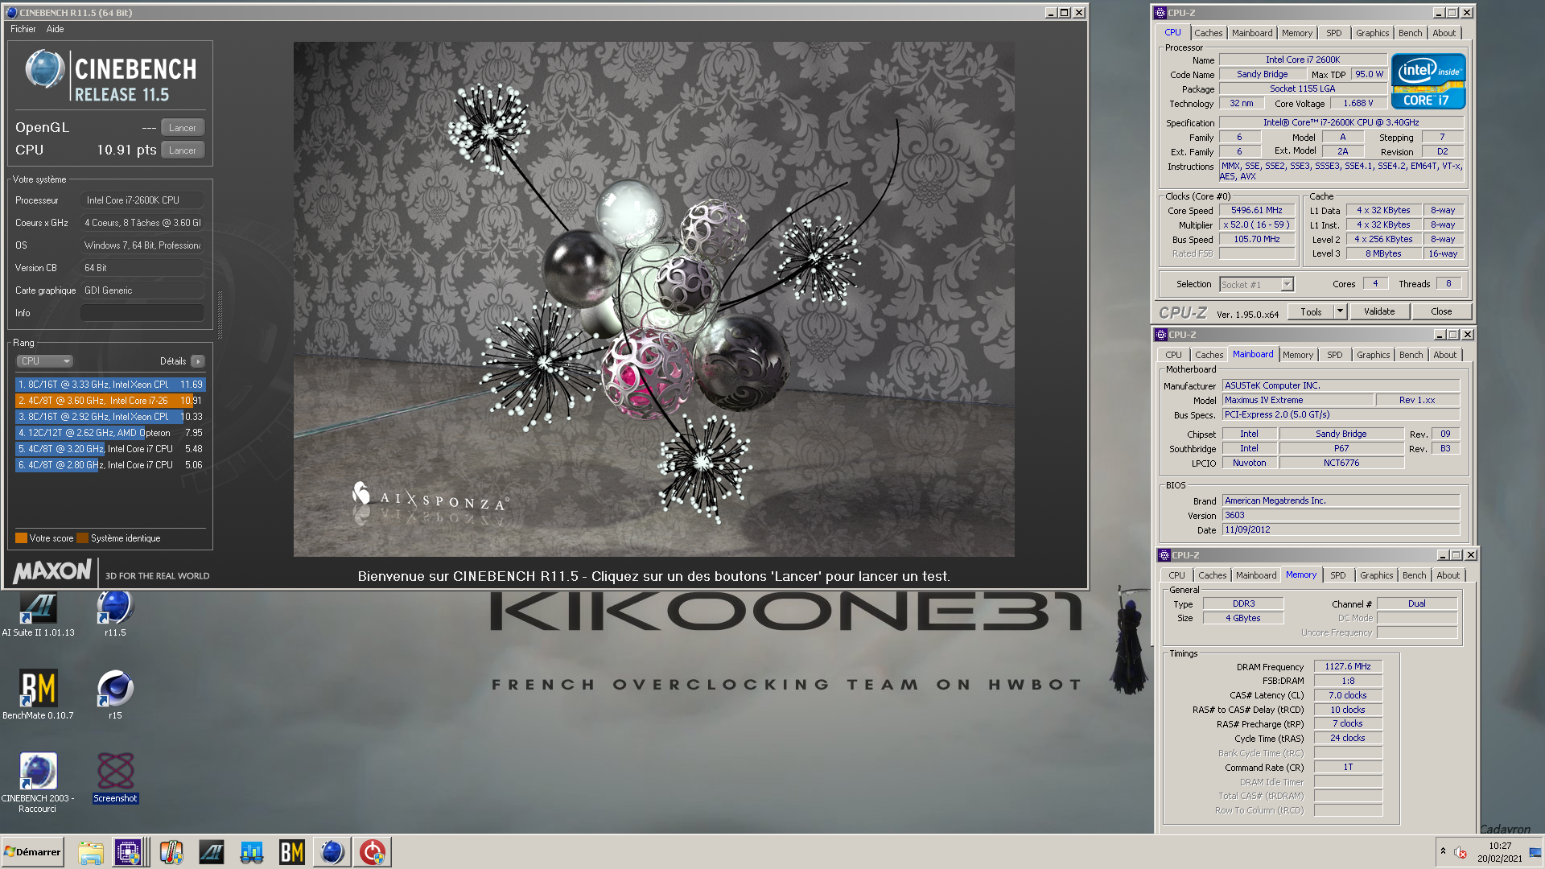1545x869 pixels.
Task: Run the OpenGL test with Lancer
Action: [183, 128]
